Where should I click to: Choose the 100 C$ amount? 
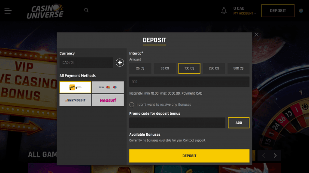point(189,69)
